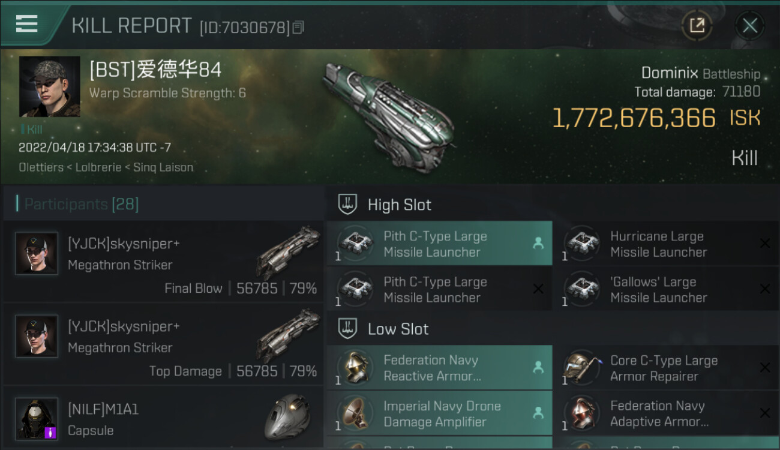Open skysniper+ Top Damage participant entry

(x=163, y=344)
